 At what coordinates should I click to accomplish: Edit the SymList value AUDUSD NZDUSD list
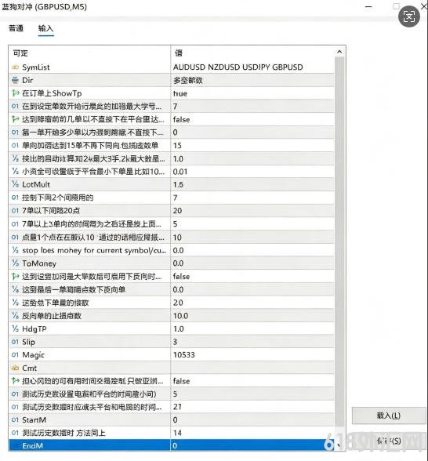click(252, 67)
